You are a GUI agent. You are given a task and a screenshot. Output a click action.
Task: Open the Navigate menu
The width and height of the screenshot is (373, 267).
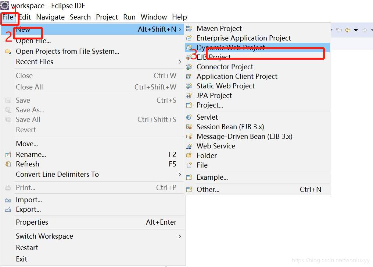pyautogui.click(x=50, y=17)
